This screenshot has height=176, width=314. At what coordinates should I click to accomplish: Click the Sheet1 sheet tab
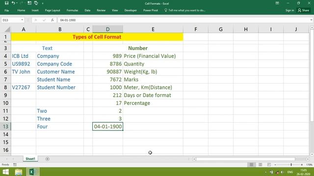coord(30,159)
